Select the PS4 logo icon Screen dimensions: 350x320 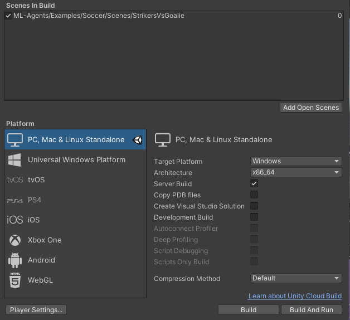15,201
